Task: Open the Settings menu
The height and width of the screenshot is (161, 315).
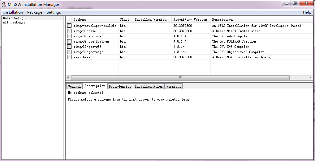Action: click(54, 12)
